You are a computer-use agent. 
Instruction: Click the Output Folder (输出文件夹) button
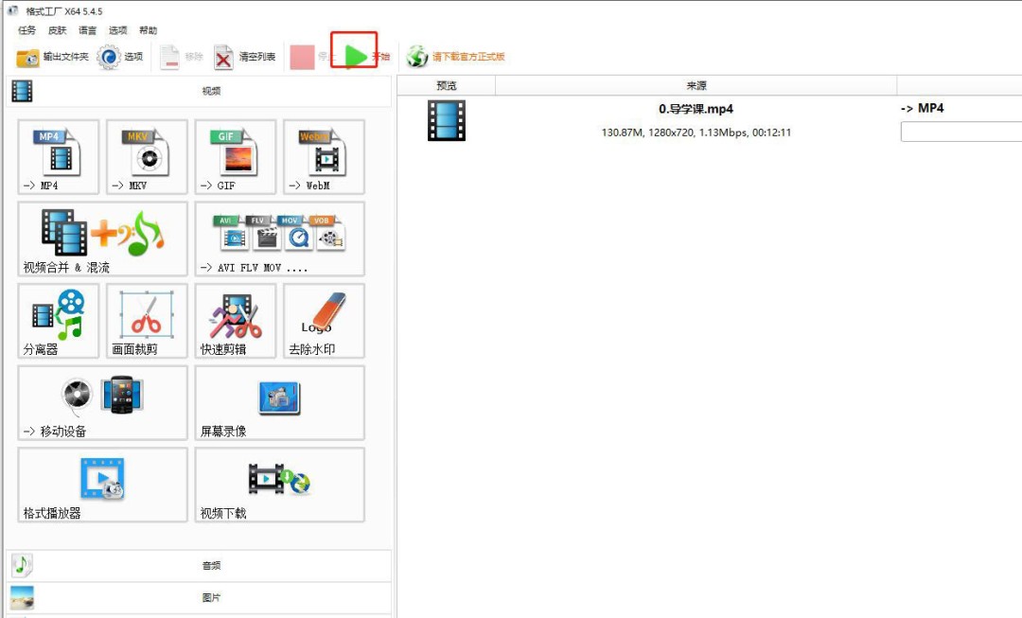(53, 57)
